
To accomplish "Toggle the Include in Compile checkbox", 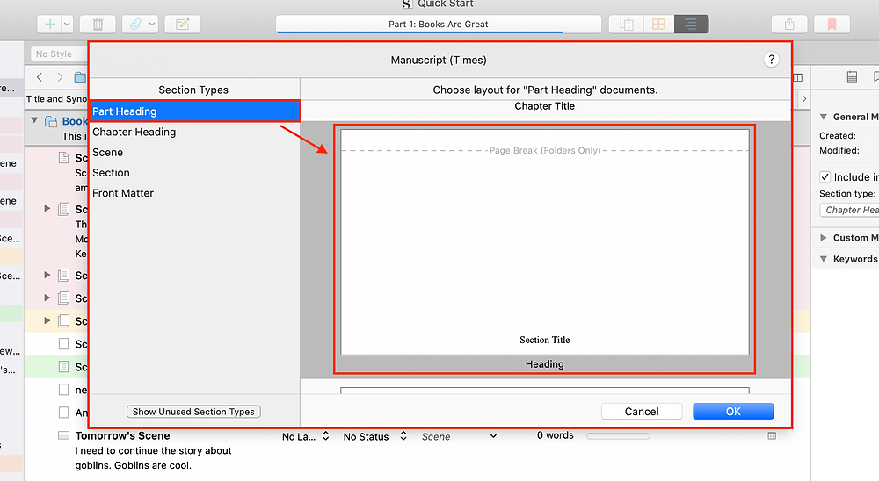I will click(825, 177).
